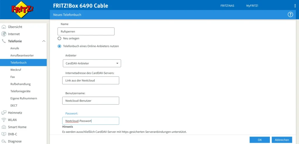Open the FRITZ!NAS link

[227, 6]
